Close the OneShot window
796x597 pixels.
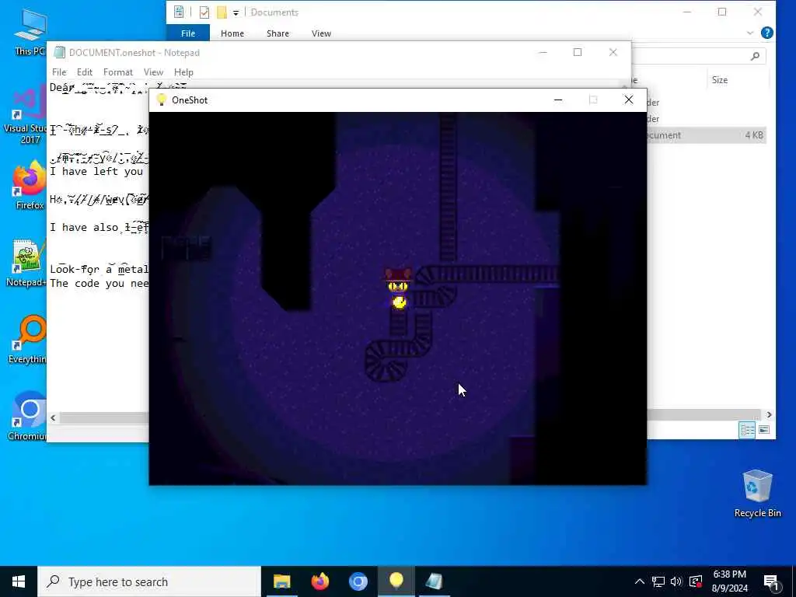click(628, 99)
